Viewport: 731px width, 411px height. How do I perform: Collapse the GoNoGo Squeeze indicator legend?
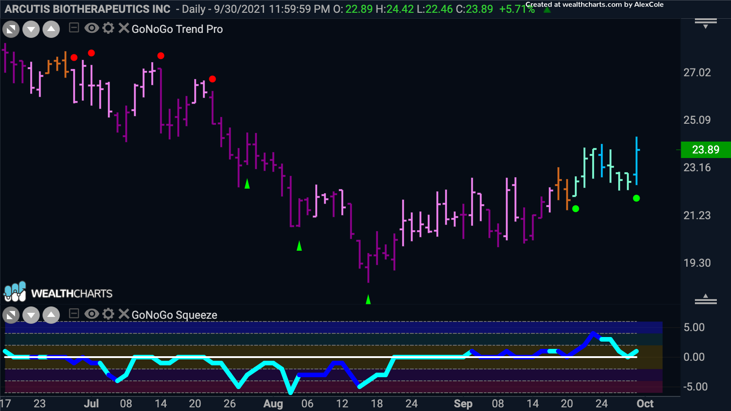74,314
